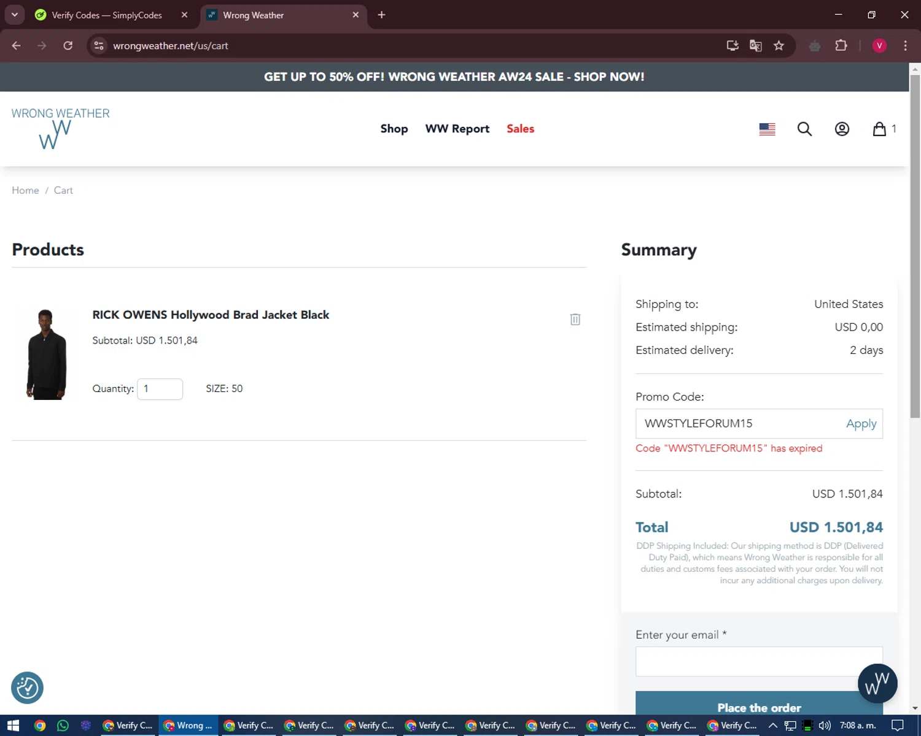Apply the promo code
This screenshot has height=736, width=921.
(861, 424)
